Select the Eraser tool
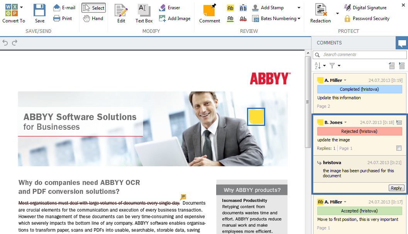 pos(169,8)
